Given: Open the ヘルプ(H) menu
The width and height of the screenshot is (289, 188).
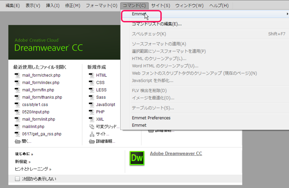Looking at the screenshot, I should tap(219, 5).
